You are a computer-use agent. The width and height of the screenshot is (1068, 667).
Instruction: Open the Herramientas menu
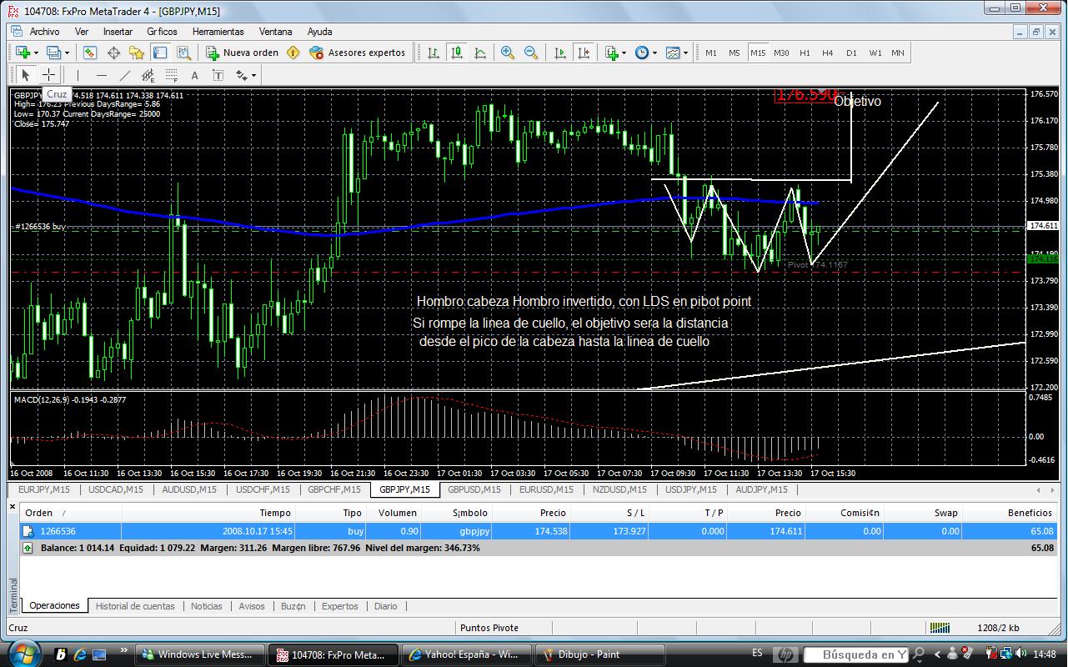[218, 32]
